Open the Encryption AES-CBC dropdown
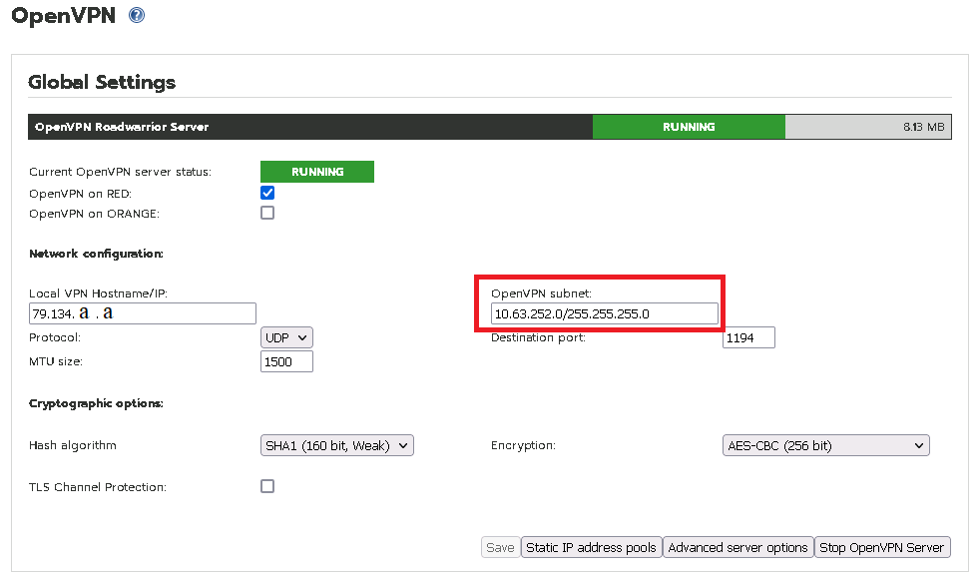The width and height of the screenshot is (979, 576). pyautogui.click(x=826, y=445)
